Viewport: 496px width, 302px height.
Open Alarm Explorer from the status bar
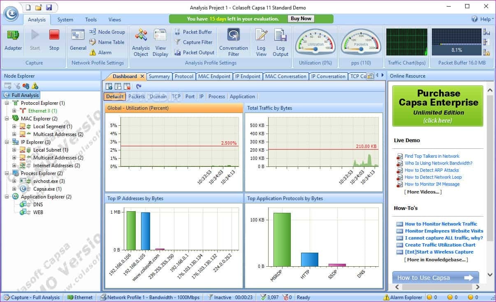(x=405, y=297)
